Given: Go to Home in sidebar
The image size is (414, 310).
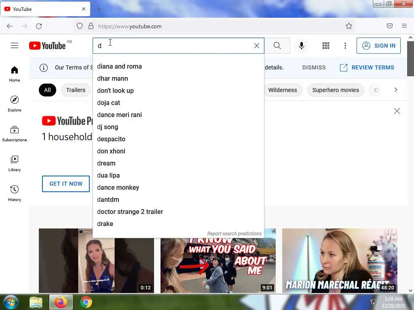Looking at the screenshot, I should [x=15, y=74].
